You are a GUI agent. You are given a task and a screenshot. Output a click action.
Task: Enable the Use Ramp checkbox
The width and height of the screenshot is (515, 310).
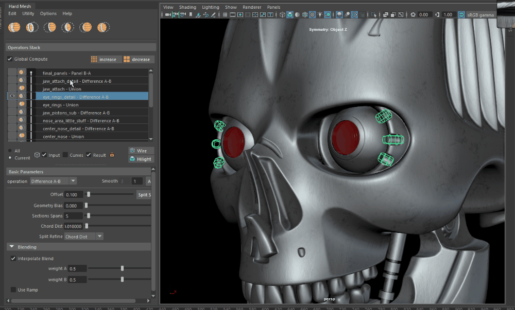(13, 289)
